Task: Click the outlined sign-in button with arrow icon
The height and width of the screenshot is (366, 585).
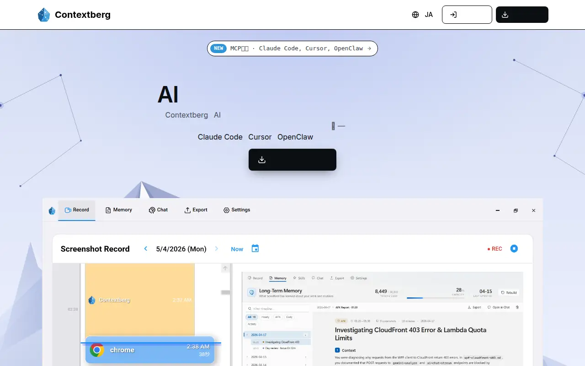Action: click(467, 15)
